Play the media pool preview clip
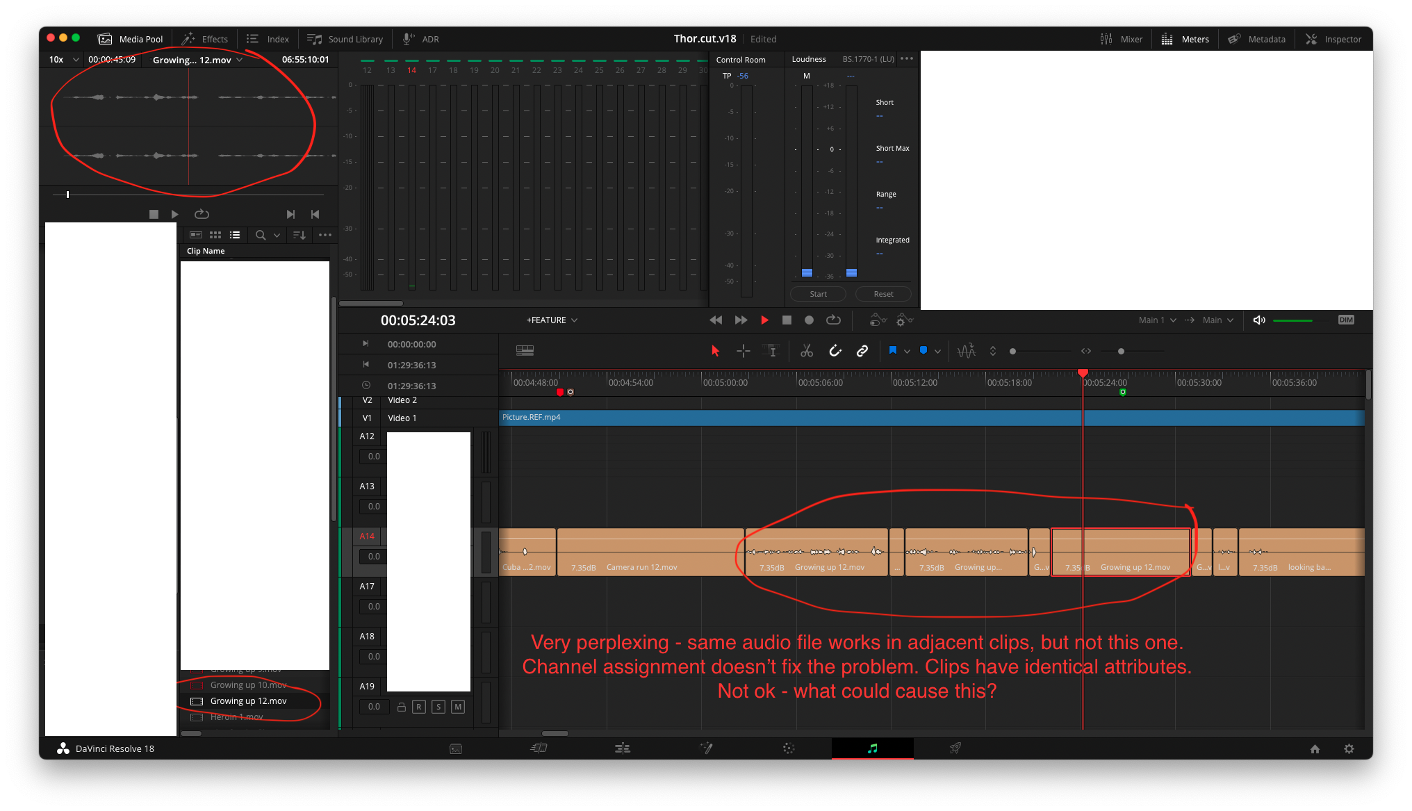This screenshot has height=811, width=1412. pos(175,214)
